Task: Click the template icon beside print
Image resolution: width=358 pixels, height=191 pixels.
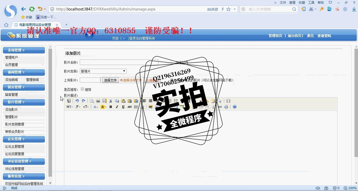Action: (104, 101)
